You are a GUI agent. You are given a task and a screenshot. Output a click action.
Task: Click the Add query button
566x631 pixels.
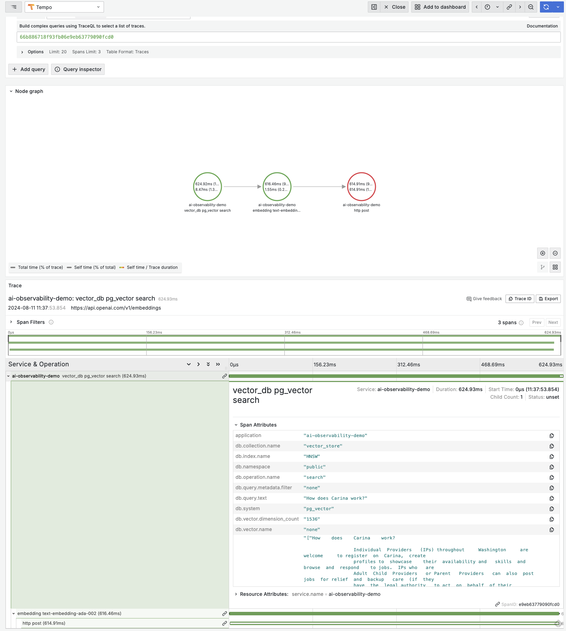tap(29, 69)
